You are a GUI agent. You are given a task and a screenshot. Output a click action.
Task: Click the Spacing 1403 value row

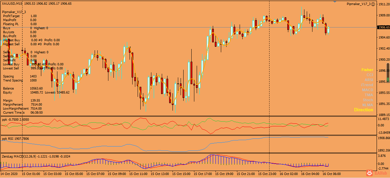[x=20, y=76]
